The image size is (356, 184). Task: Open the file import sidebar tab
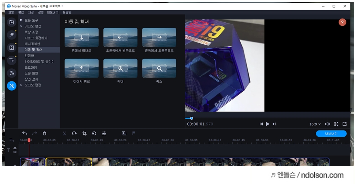pos(12,22)
